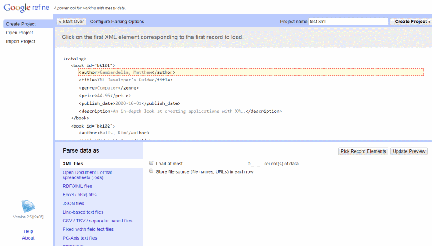Select RDF/XML files parser
Image resolution: width=432 pixels, height=246 pixels.
77,186
